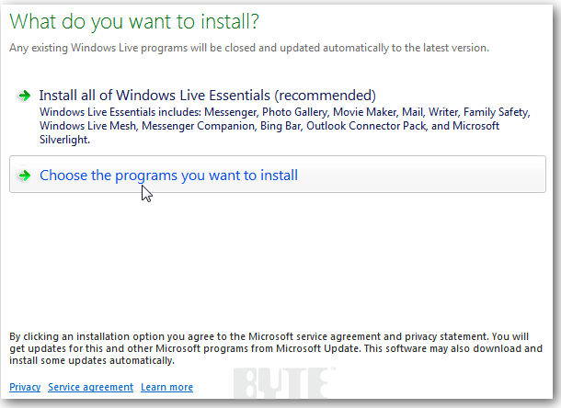This screenshot has height=408, width=561.
Task: Click "Silverlight." in the included programs description
Action: (64, 140)
